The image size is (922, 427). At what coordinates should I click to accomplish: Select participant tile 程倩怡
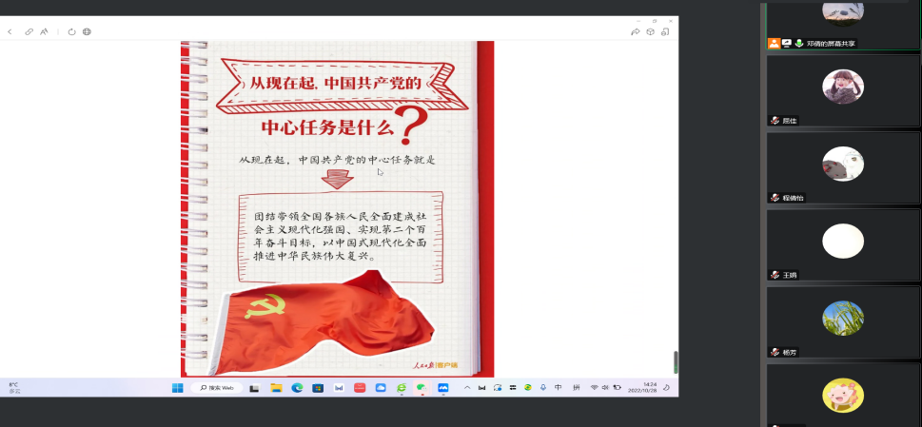click(843, 168)
